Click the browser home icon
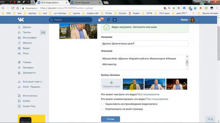The image size is (220, 123). click(x=18, y=8)
